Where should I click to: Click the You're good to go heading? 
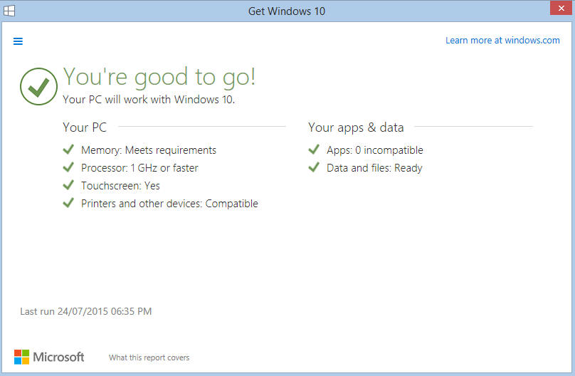[159, 77]
